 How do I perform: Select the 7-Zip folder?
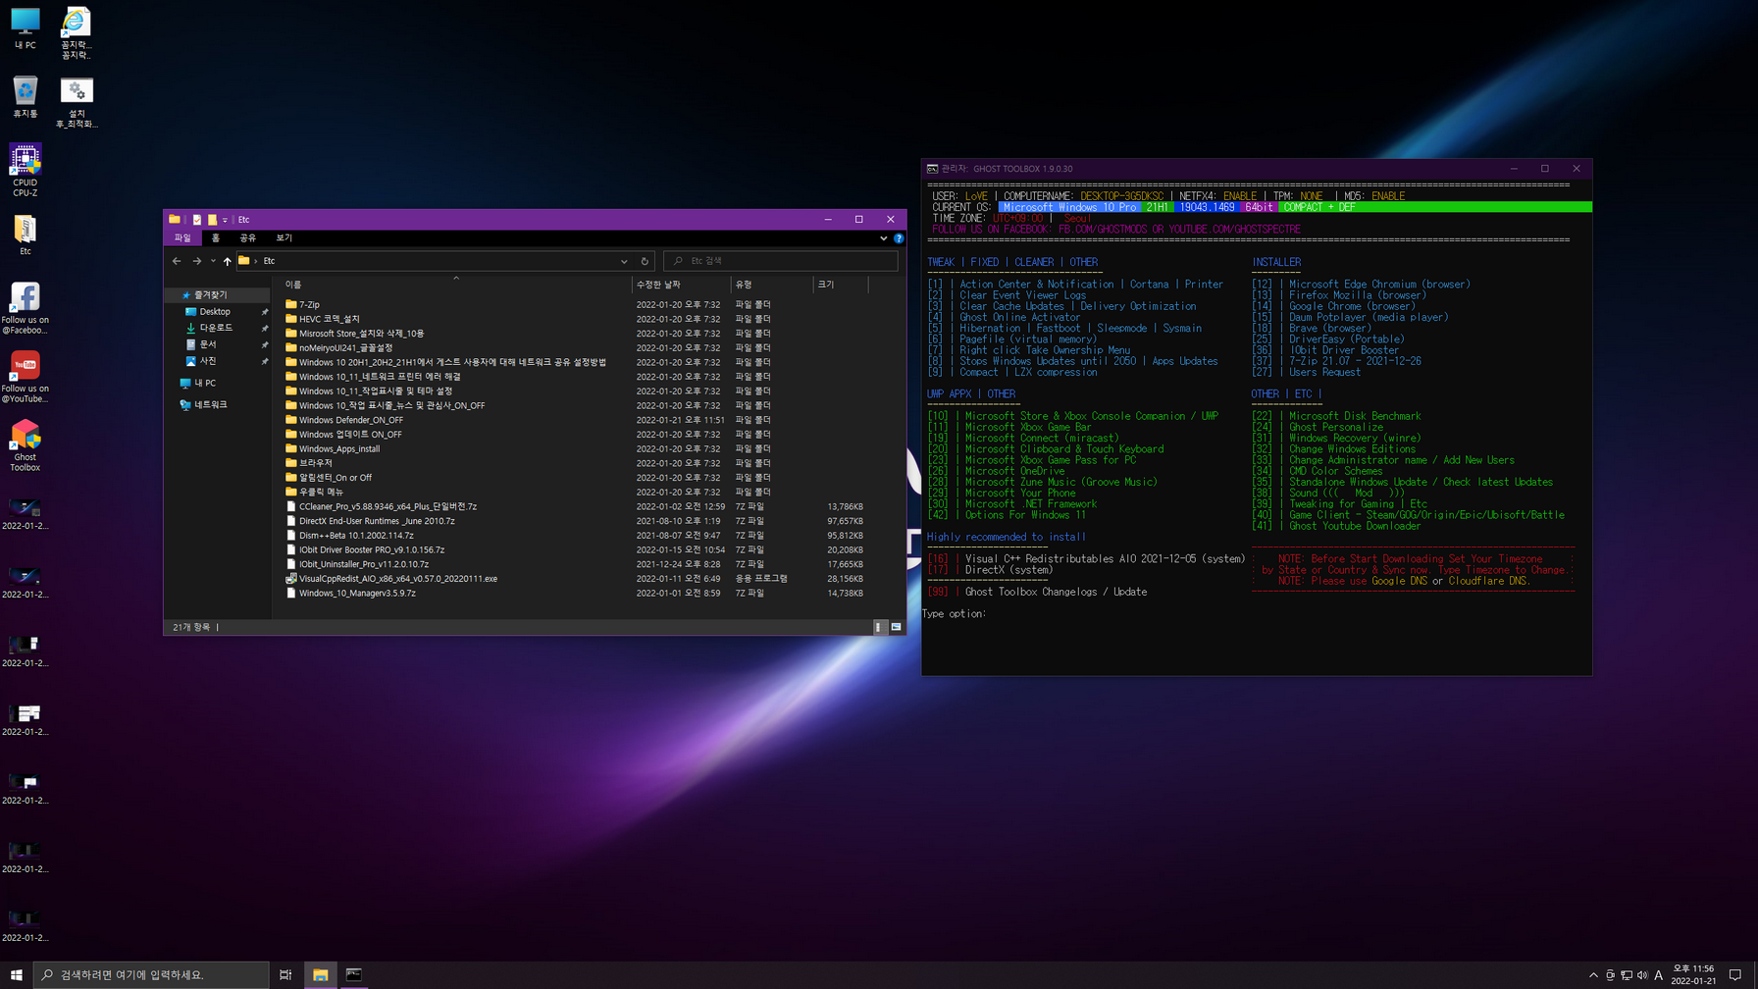[309, 305]
